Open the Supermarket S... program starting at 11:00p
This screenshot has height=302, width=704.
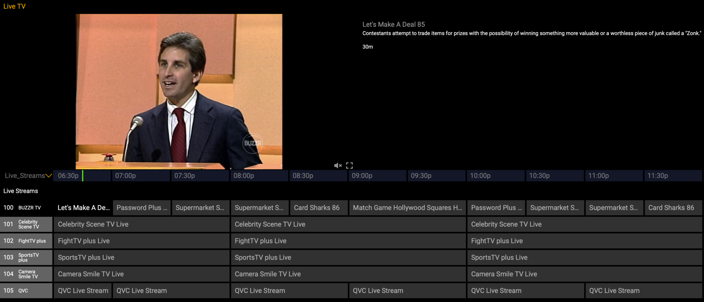615,208
